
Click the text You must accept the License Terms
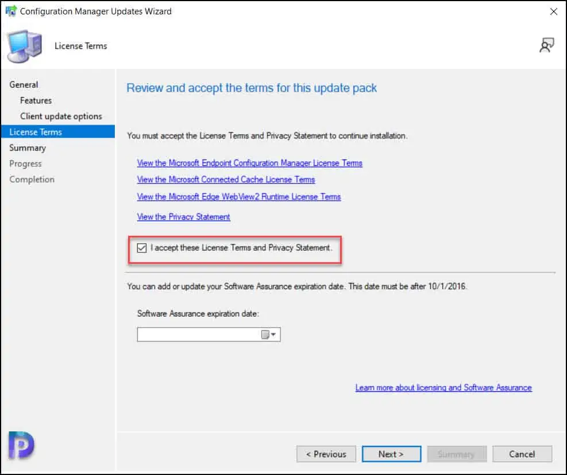pyautogui.click(x=267, y=136)
